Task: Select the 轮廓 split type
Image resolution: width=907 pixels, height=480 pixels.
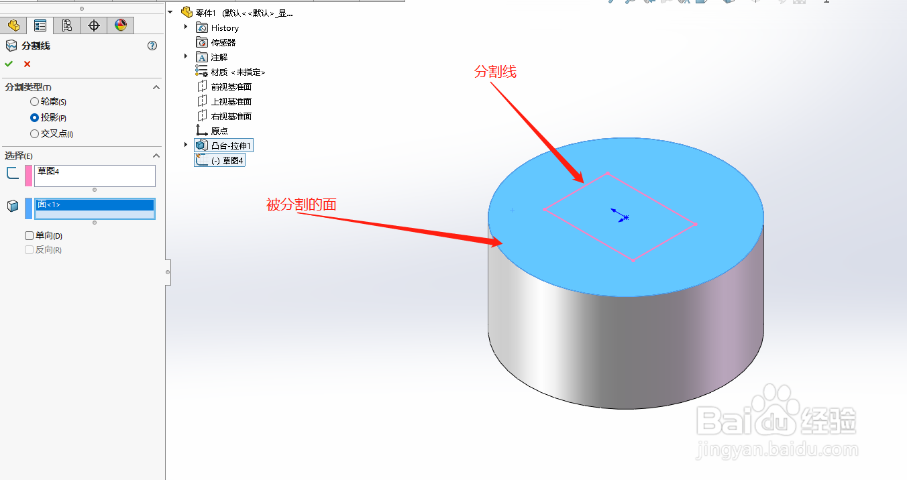Action: tap(35, 102)
